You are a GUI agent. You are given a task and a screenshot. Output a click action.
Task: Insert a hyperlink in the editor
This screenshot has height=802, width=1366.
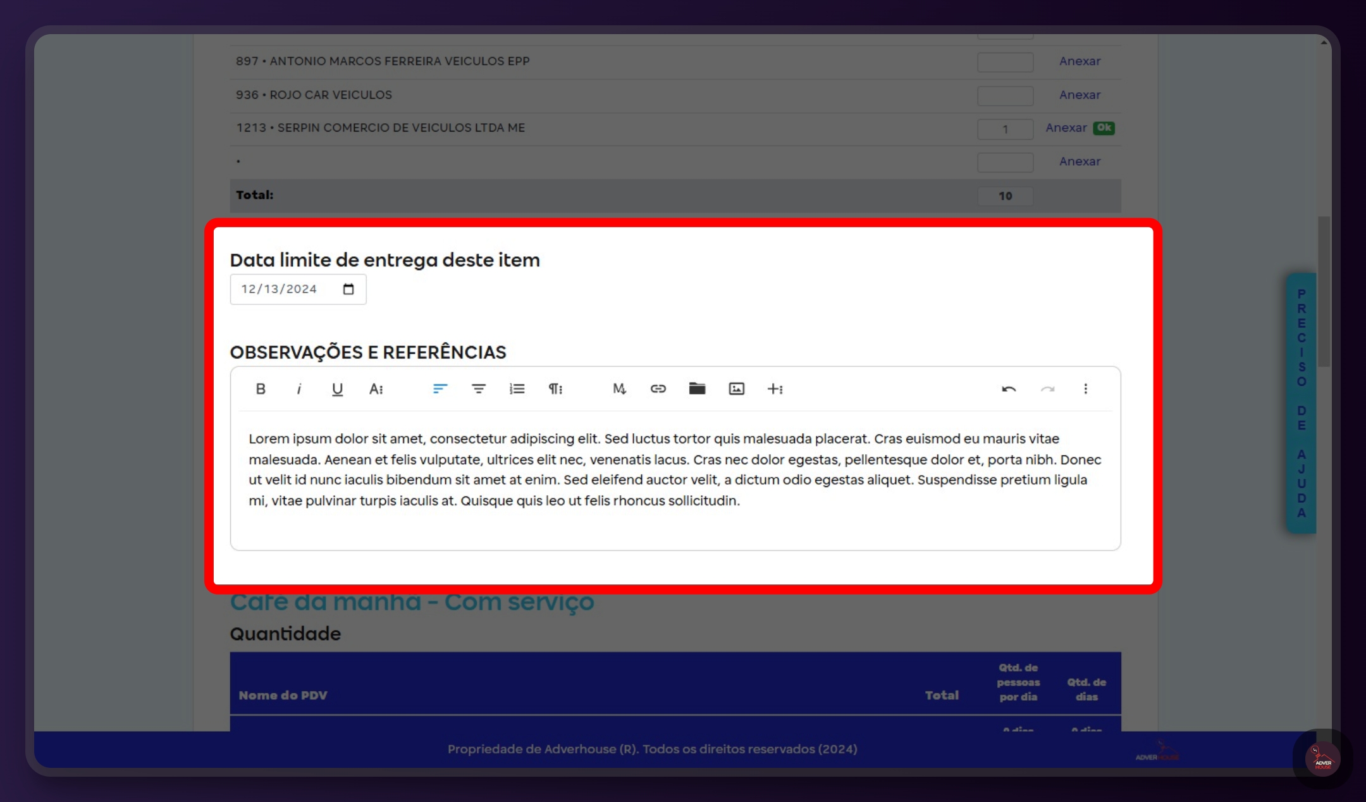[x=656, y=388]
